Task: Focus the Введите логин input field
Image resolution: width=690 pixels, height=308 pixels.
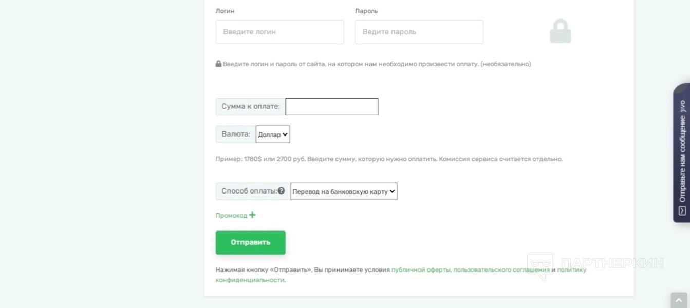Action: pyautogui.click(x=279, y=32)
